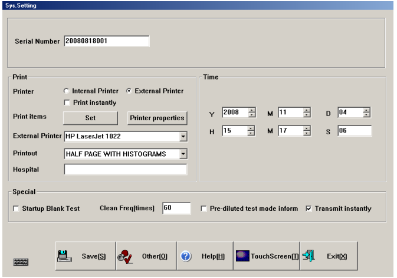The image size is (397, 278).
Task: Uncheck the Transmit instantly checkbox
Action: point(309,208)
